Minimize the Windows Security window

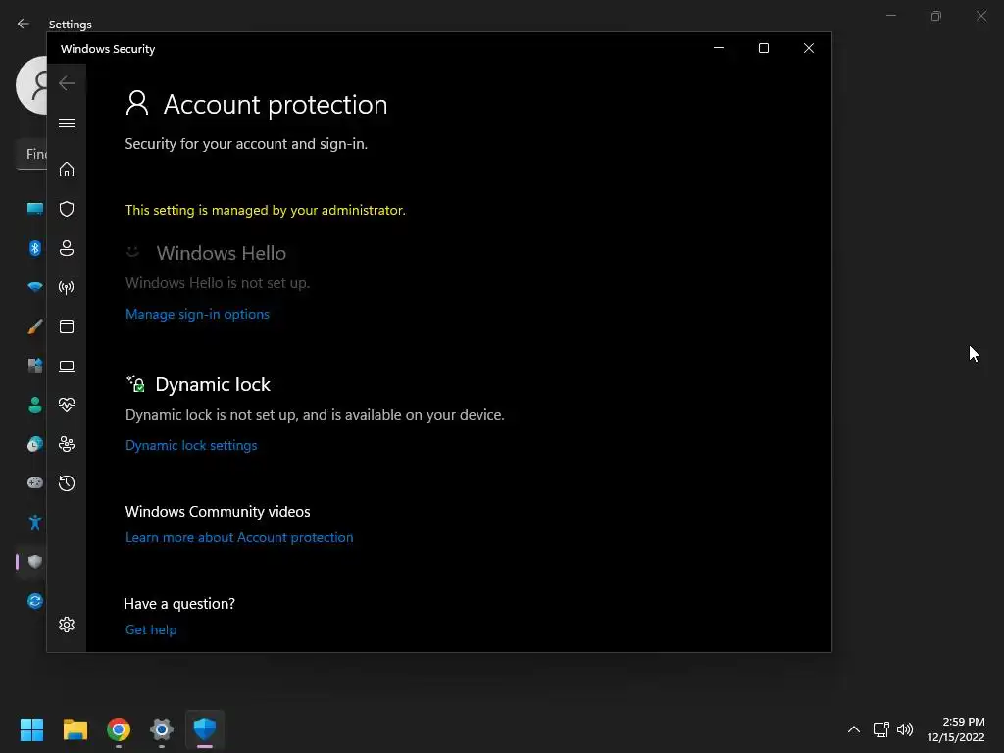pyautogui.click(x=719, y=48)
